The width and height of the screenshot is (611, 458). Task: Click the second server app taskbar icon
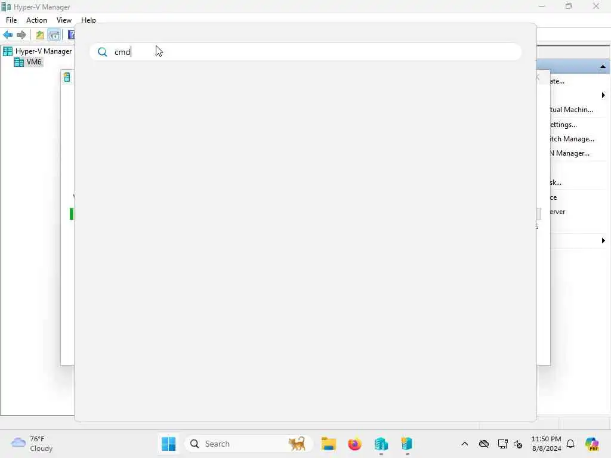click(x=407, y=444)
